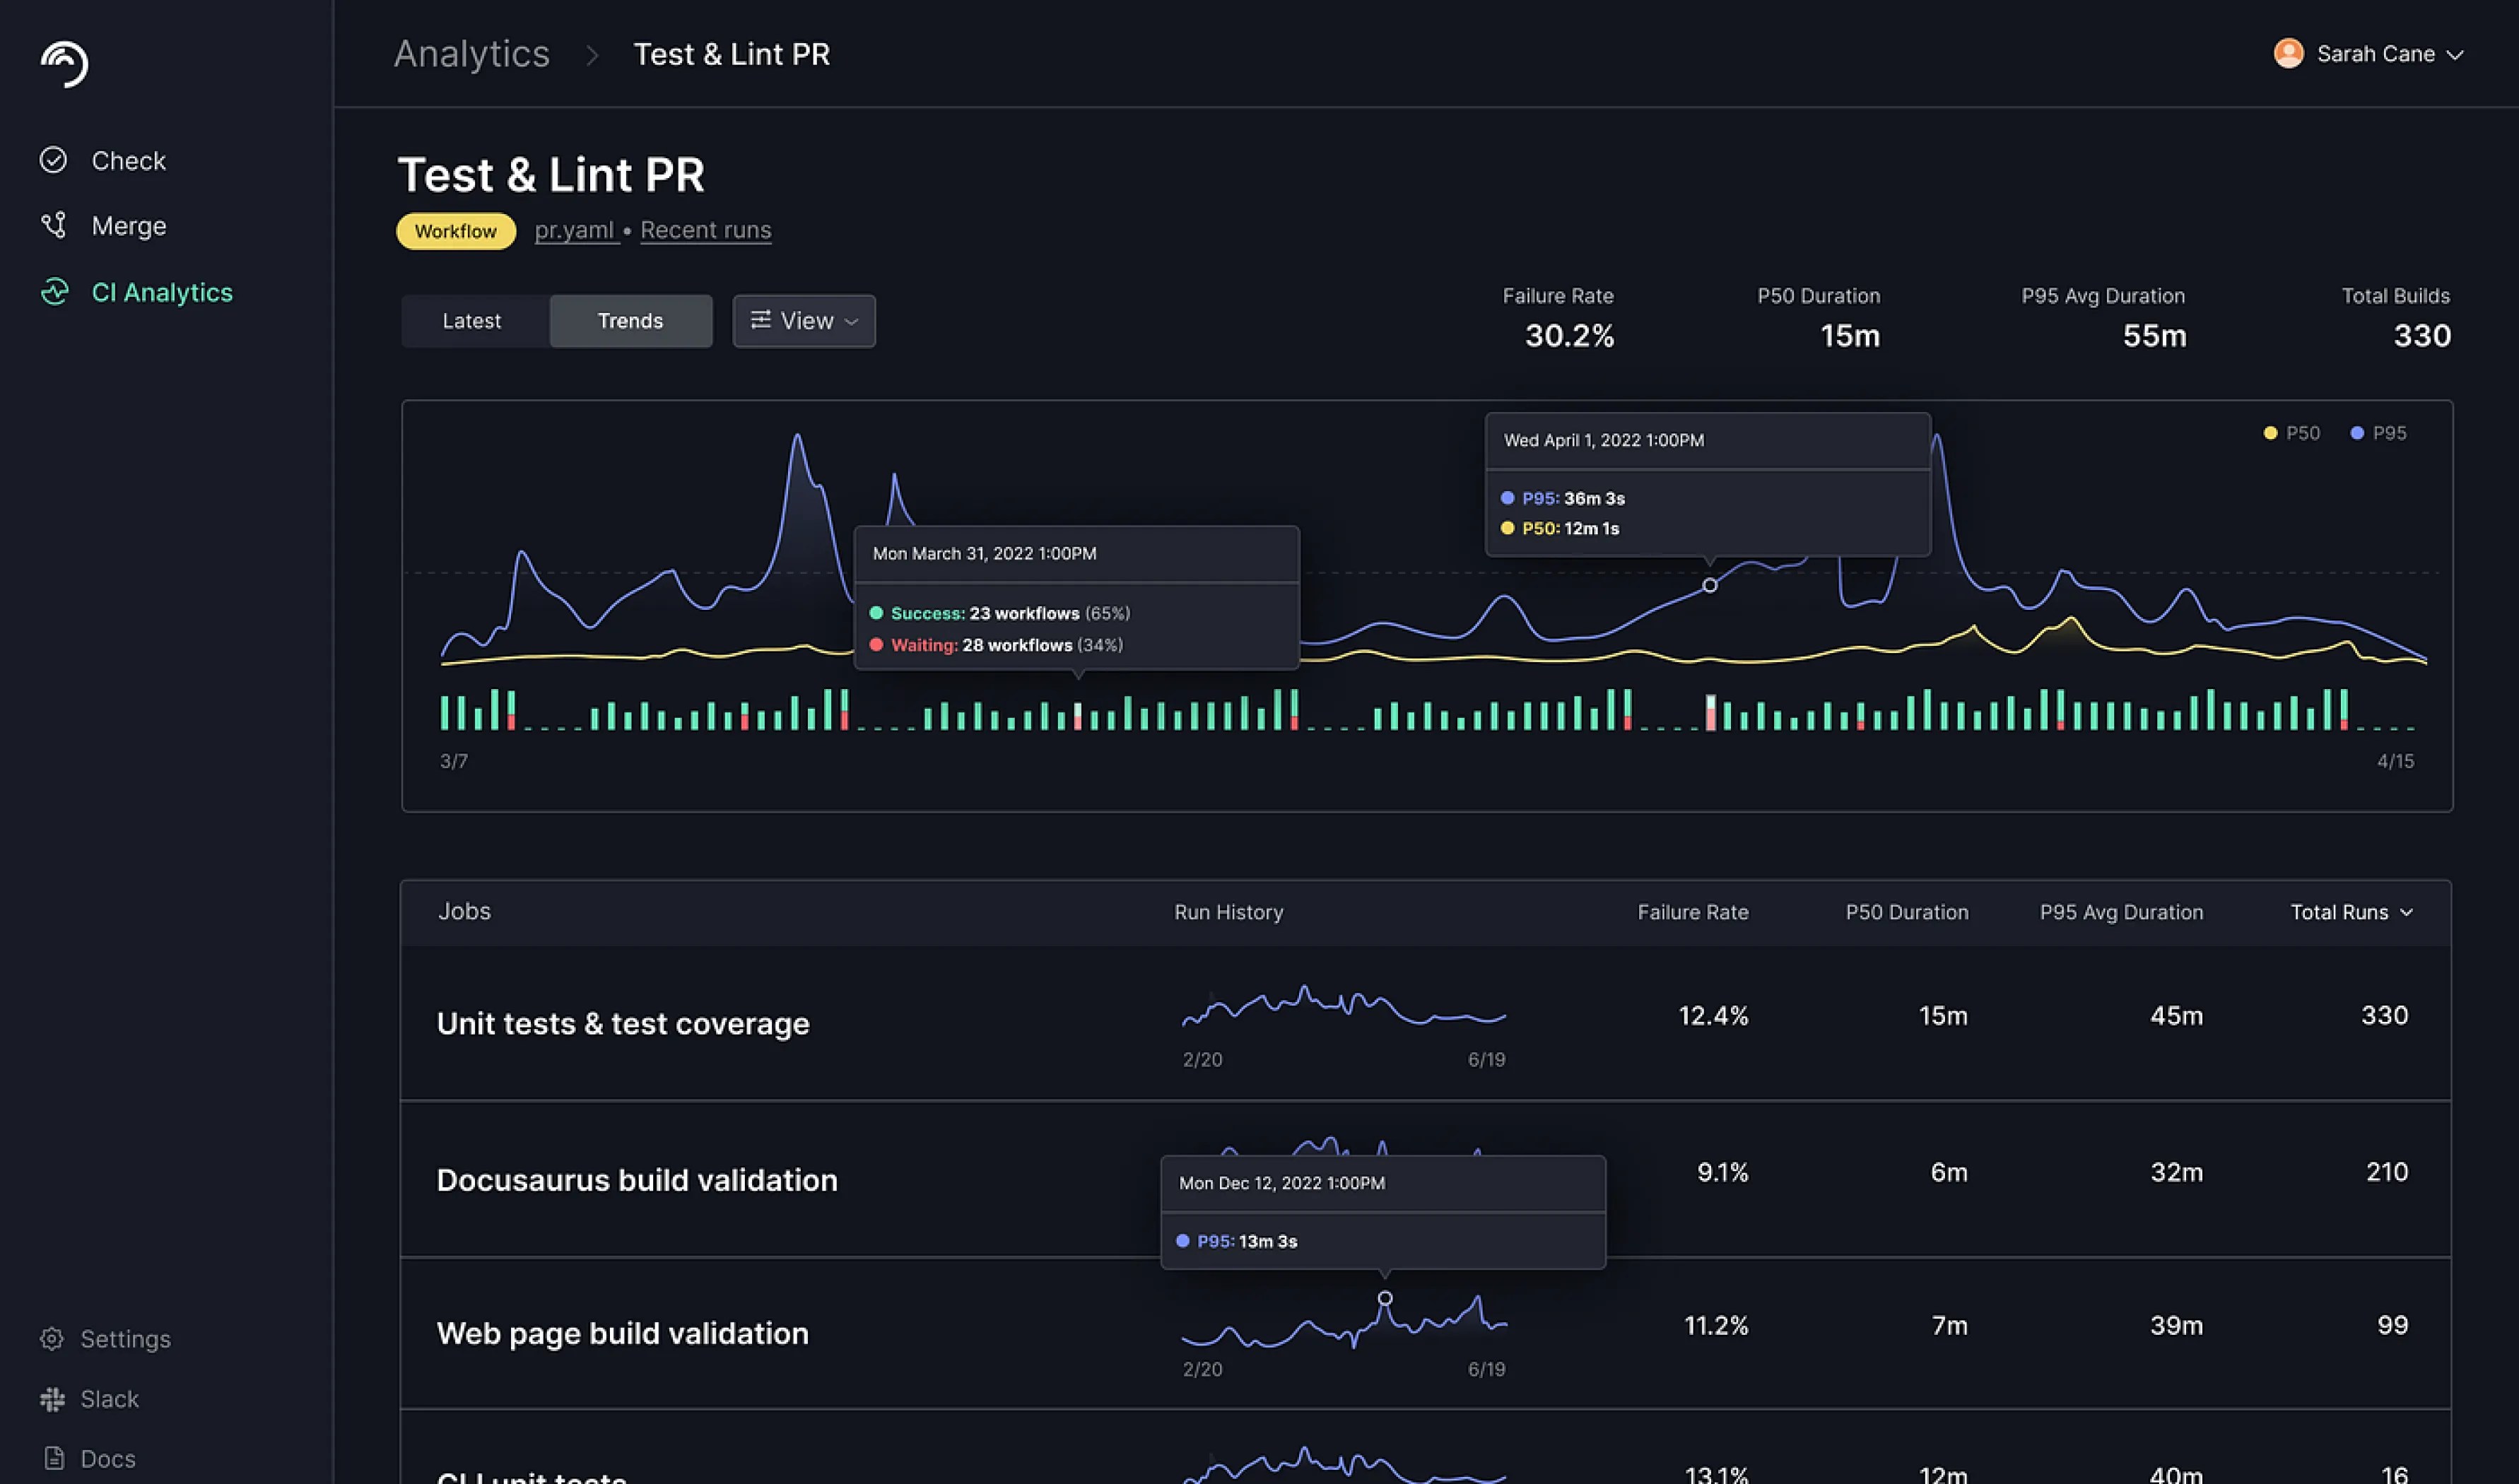Open the View dropdown
2519x1484 pixels.
[x=804, y=320]
